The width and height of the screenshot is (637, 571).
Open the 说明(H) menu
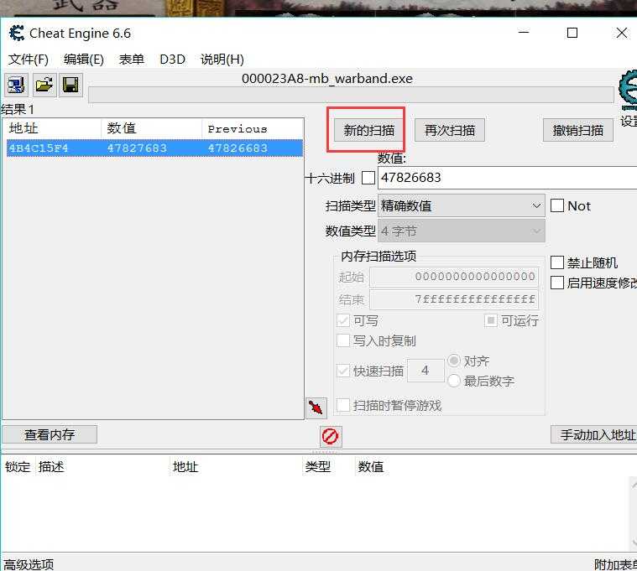point(222,60)
